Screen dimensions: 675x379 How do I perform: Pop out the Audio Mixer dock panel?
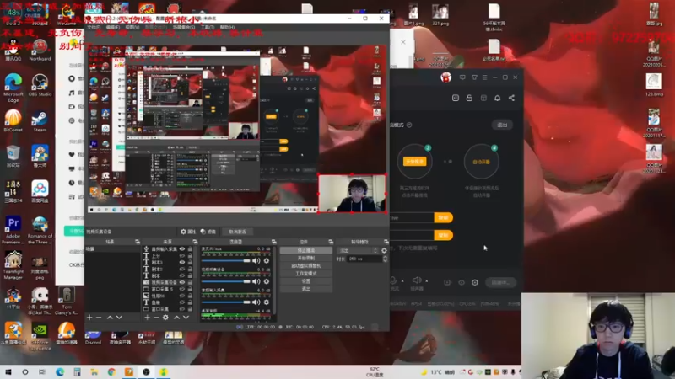tap(273, 242)
